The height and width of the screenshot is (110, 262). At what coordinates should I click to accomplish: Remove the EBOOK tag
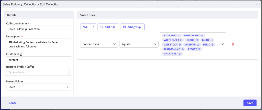click(196, 40)
